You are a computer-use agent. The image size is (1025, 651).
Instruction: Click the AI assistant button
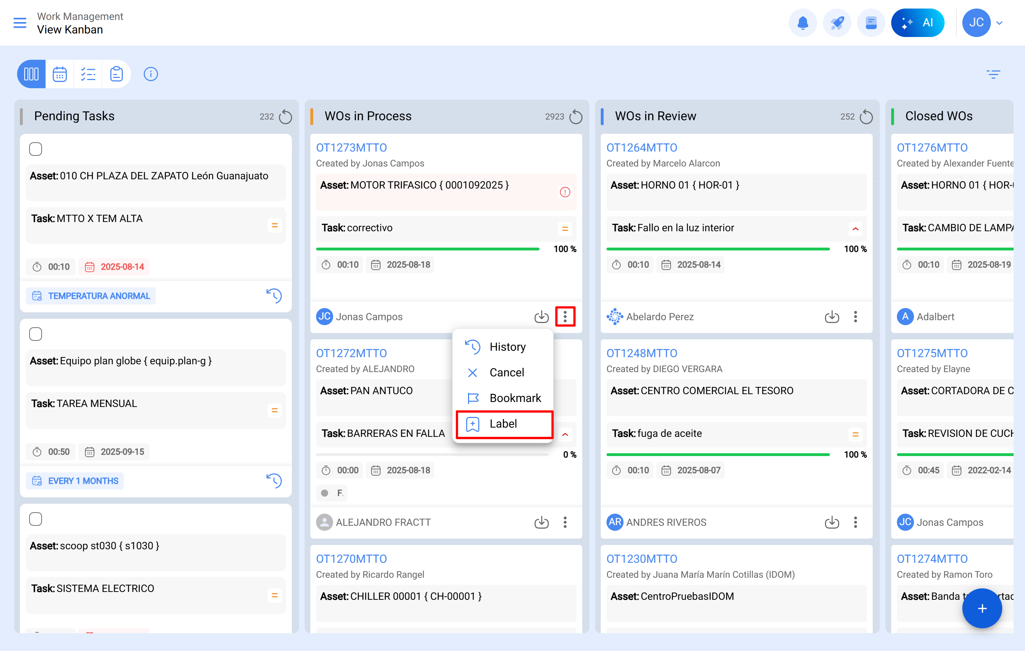tap(917, 22)
